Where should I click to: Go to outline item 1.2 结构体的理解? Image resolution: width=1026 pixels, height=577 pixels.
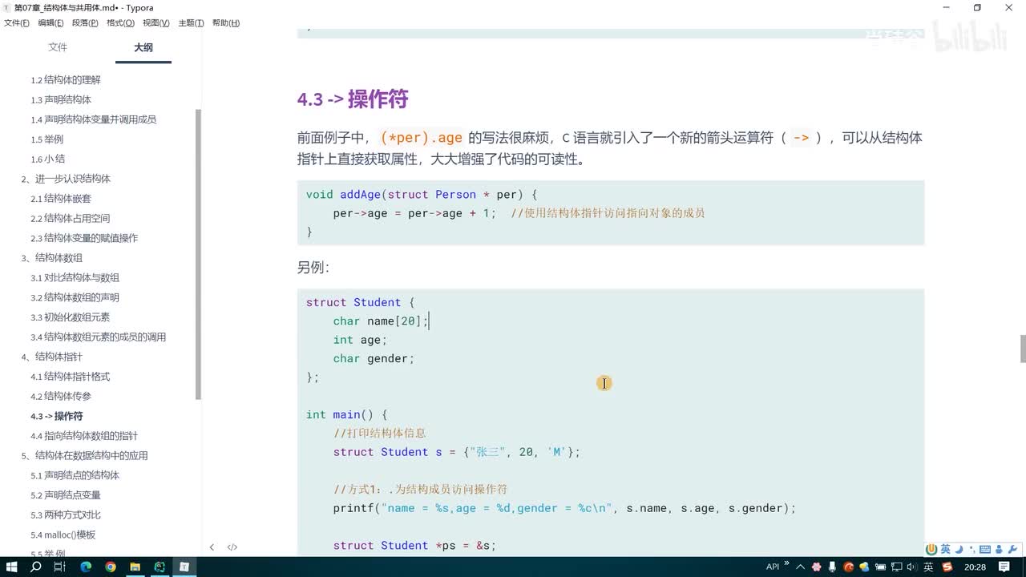66,80
